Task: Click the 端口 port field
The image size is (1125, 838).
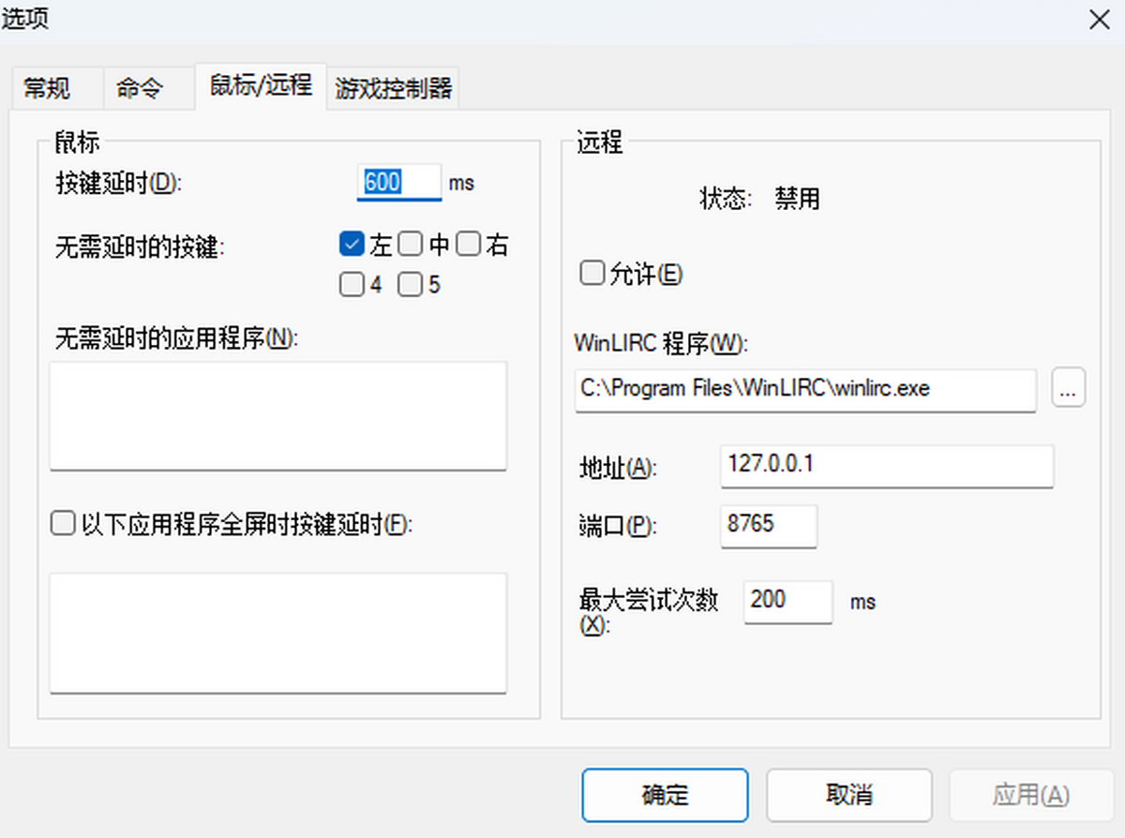Action: pyautogui.click(x=769, y=525)
